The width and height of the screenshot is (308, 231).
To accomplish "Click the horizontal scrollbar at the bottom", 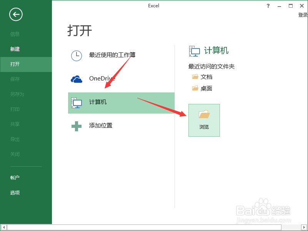I will tap(154, 228).
